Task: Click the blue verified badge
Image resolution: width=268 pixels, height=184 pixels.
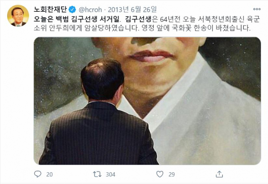Action: tap(72, 10)
